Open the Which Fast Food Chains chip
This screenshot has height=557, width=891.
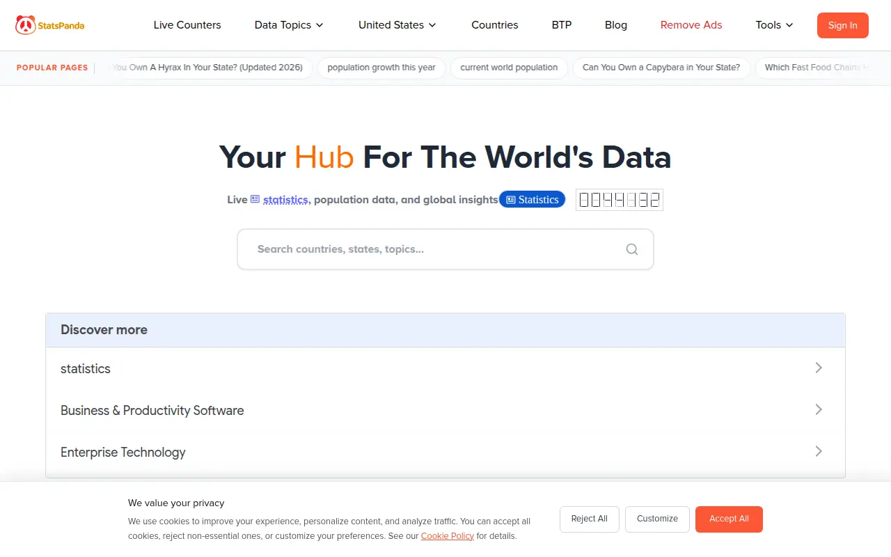pyautogui.click(x=816, y=68)
